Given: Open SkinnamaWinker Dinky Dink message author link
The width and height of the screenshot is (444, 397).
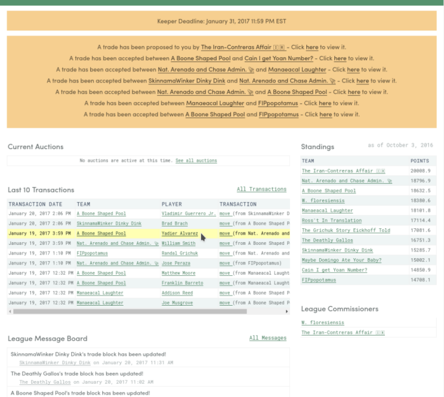Looking at the screenshot, I should point(55,363).
